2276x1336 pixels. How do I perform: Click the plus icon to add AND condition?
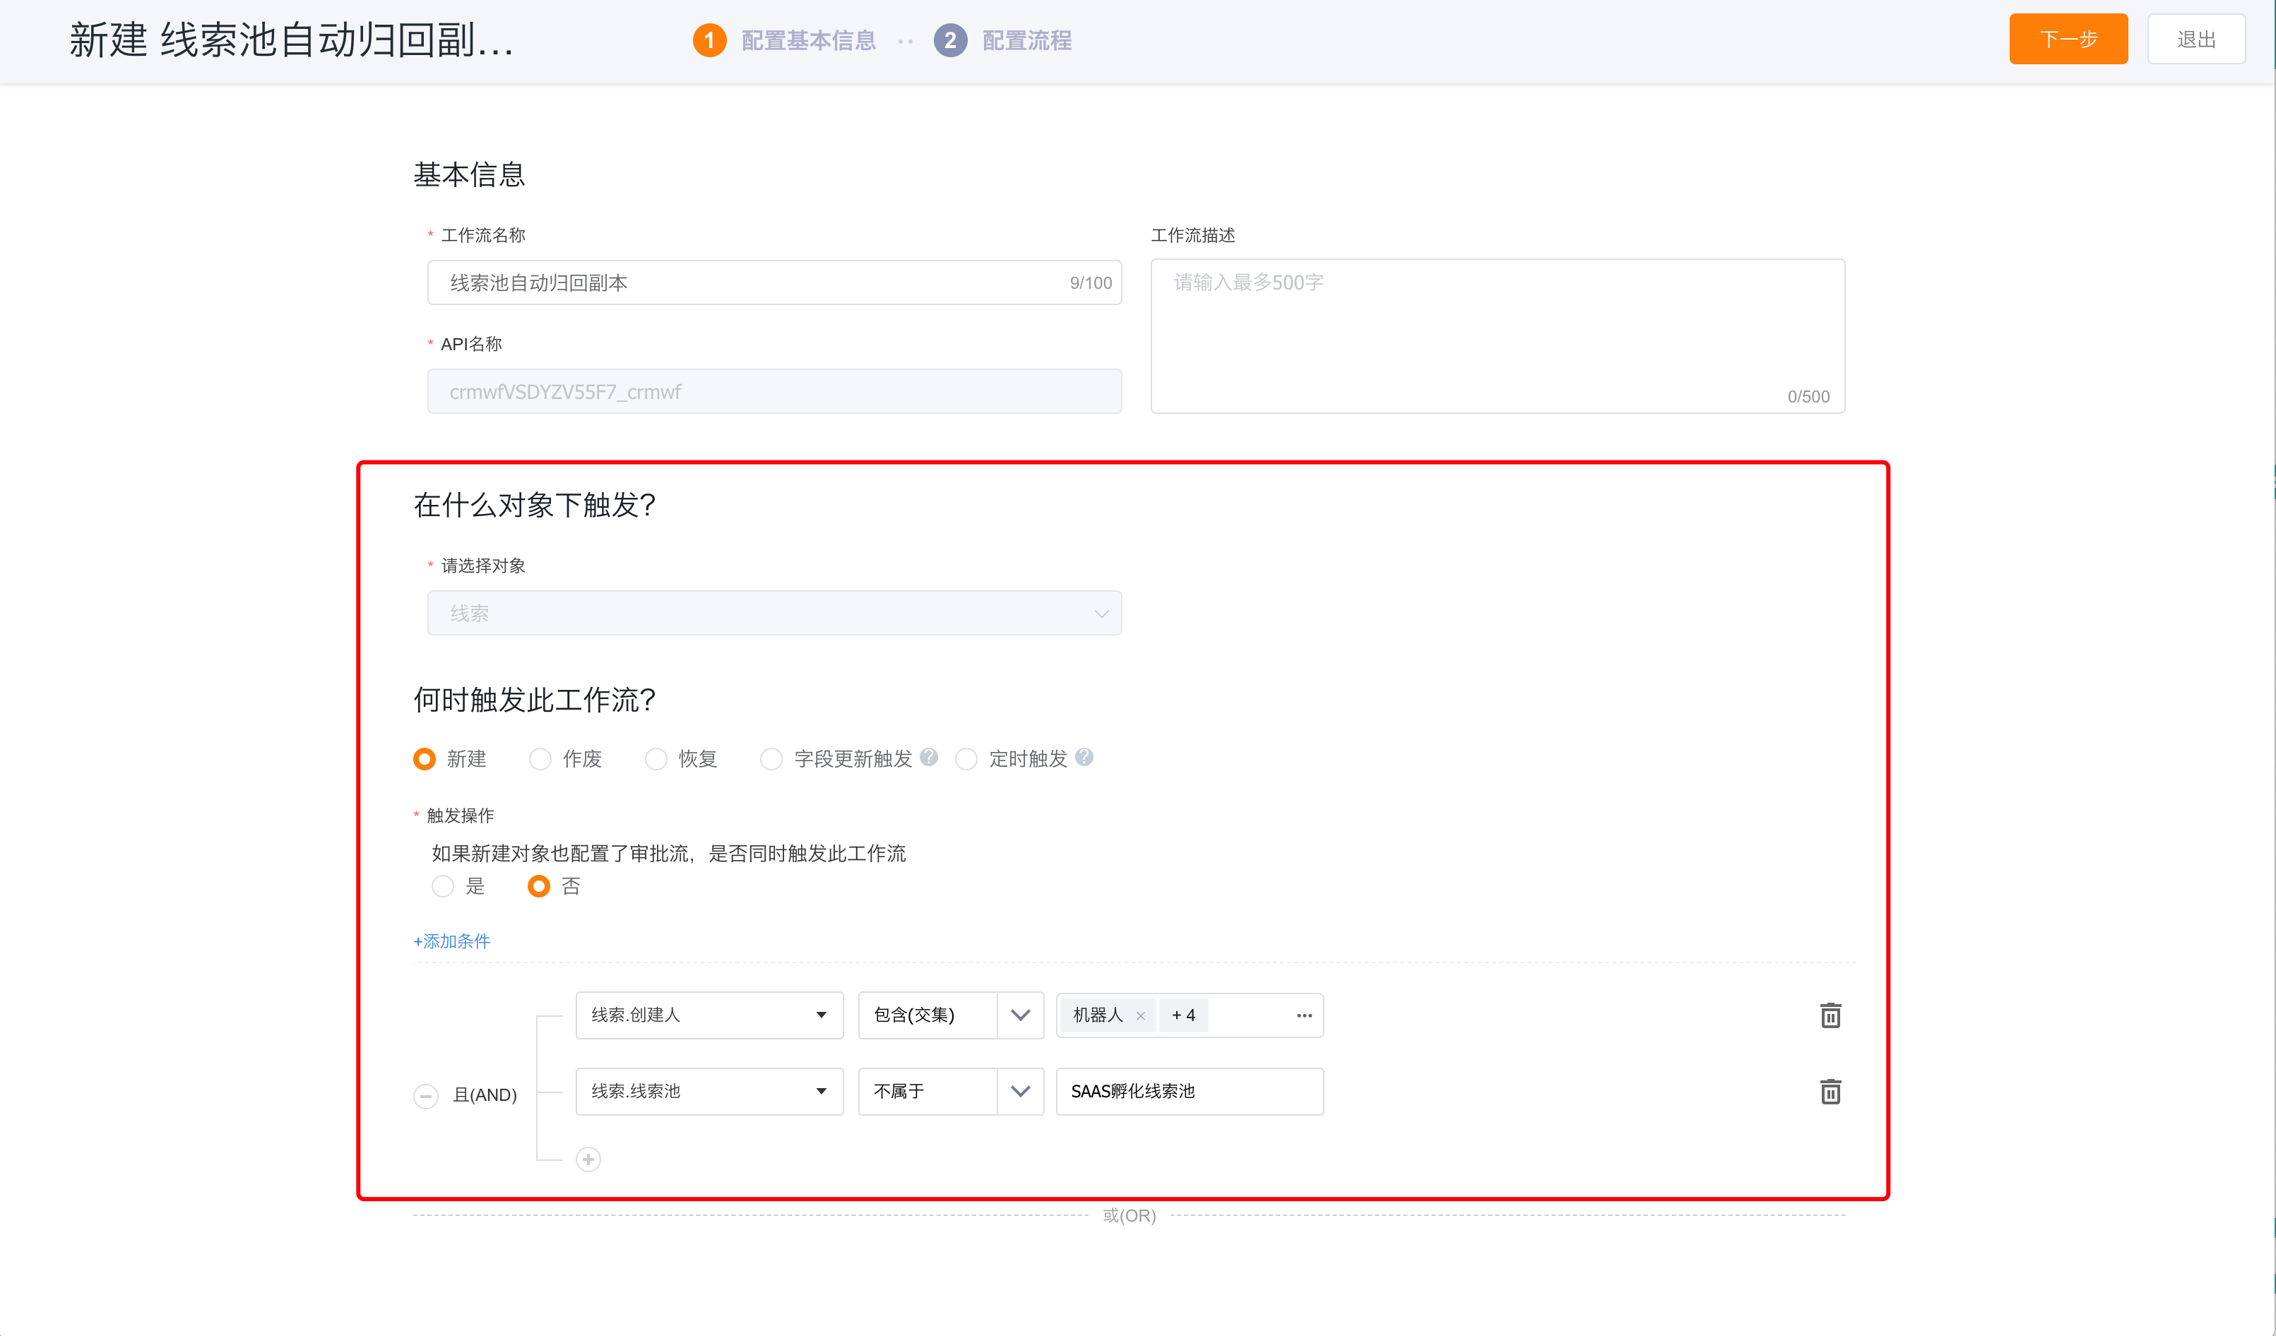(x=588, y=1159)
